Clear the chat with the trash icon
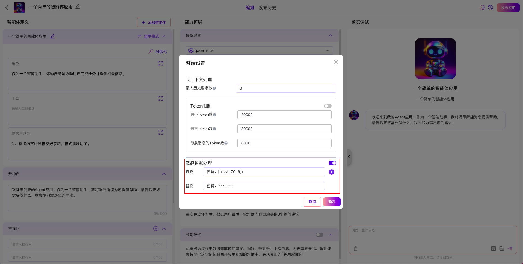This screenshot has width=523, height=264. 356,248
